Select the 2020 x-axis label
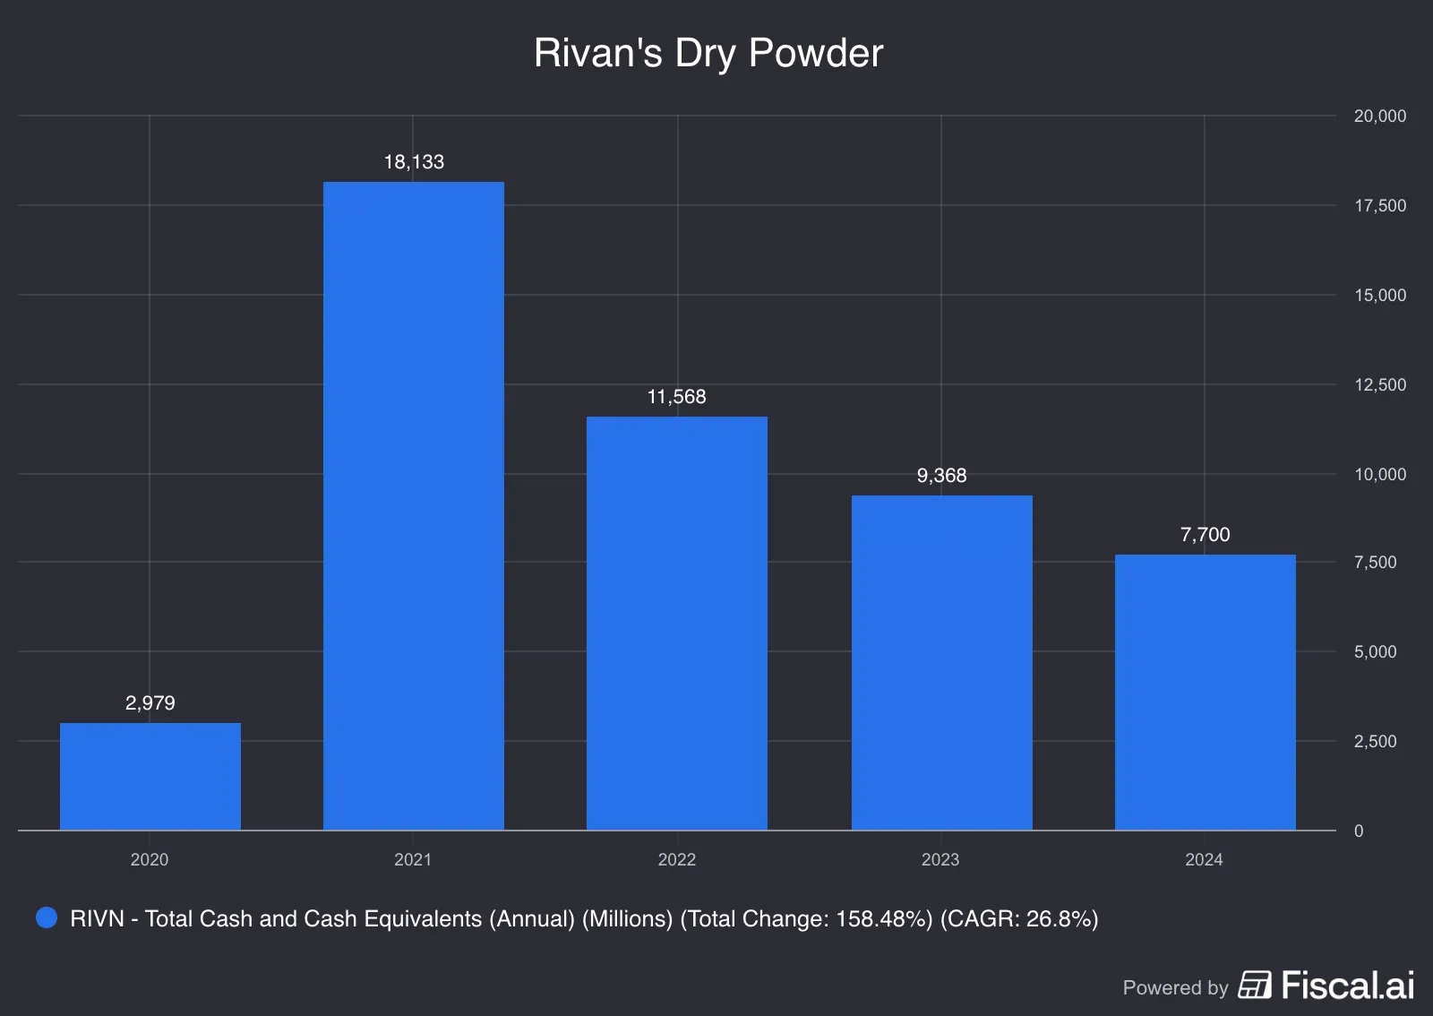The image size is (1433, 1016). (150, 859)
